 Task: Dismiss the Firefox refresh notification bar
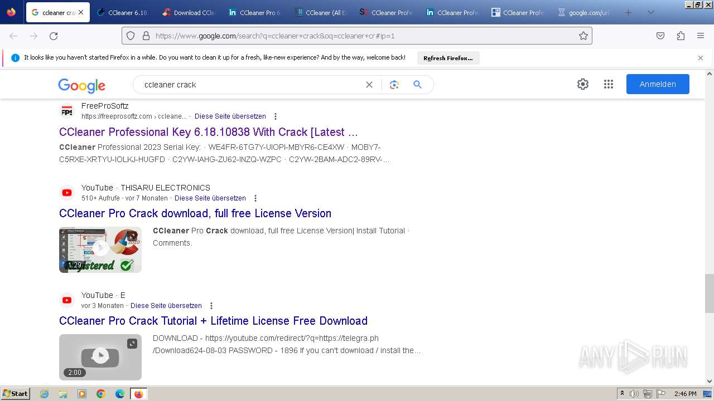tap(701, 58)
